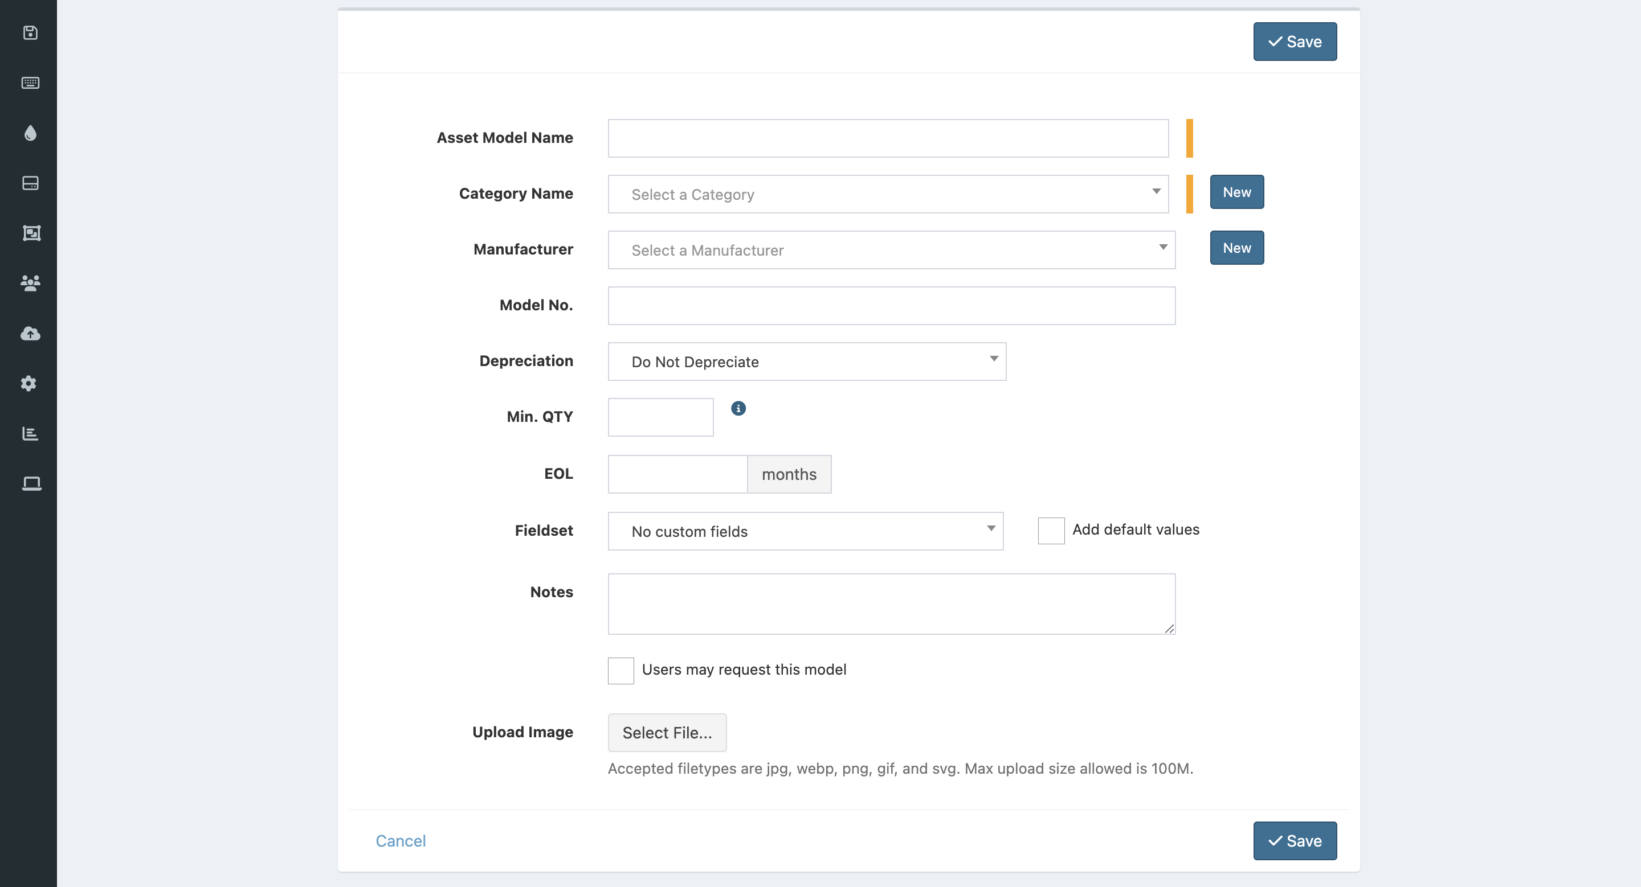Check Users may request this model
The height and width of the screenshot is (887, 1641).
(621, 671)
